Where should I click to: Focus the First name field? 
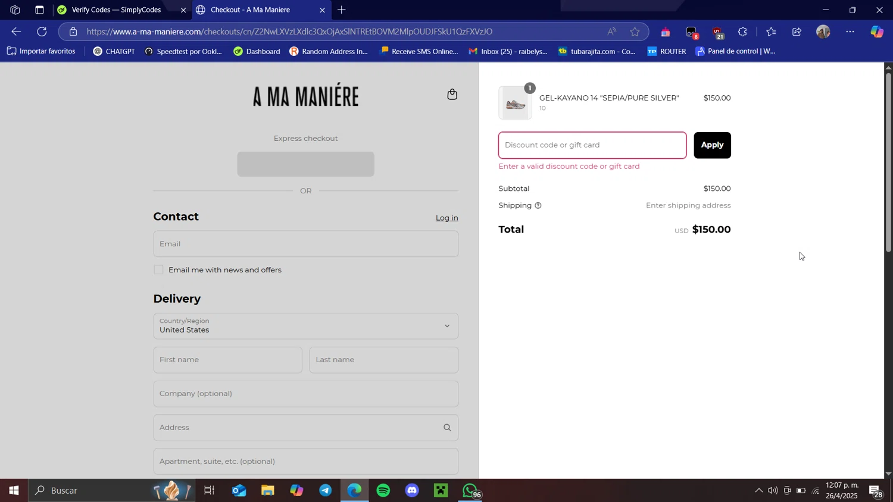click(227, 360)
